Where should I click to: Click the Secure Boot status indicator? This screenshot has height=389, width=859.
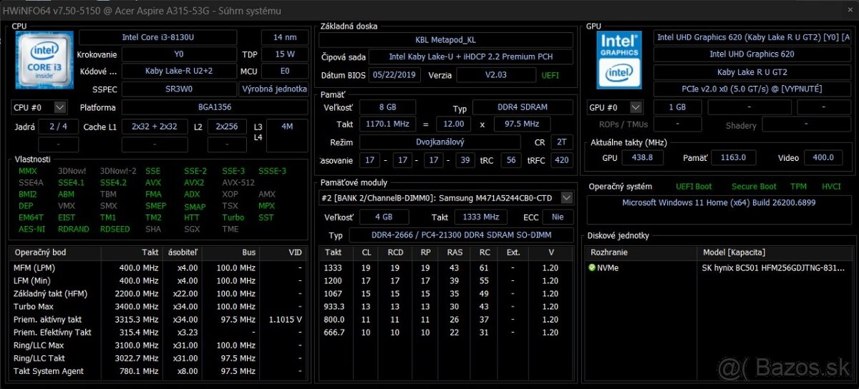754,187
